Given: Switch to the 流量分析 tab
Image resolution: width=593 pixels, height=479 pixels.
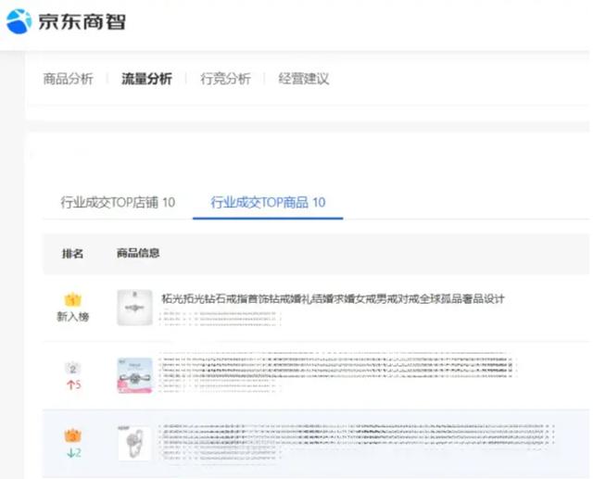Looking at the screenshot, I should coord(146,79).
